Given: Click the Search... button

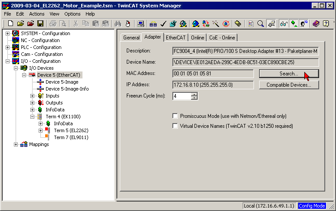Looking at the screenshot, I should point(289,74).
